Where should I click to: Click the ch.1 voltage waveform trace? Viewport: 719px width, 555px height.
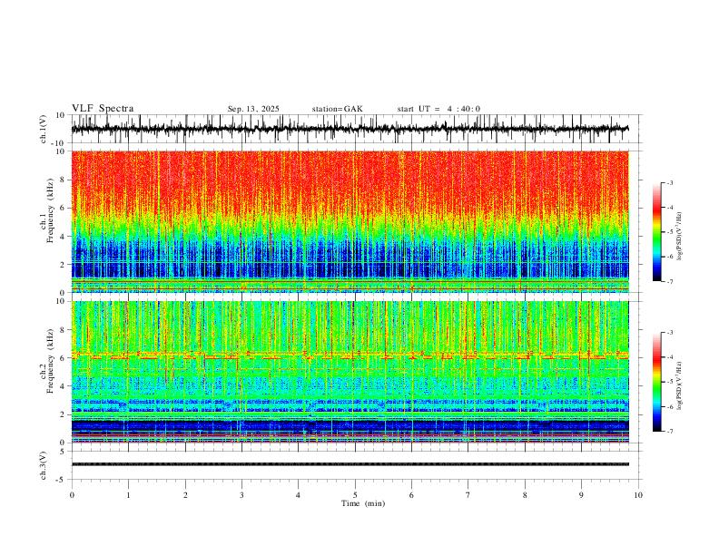350,129
